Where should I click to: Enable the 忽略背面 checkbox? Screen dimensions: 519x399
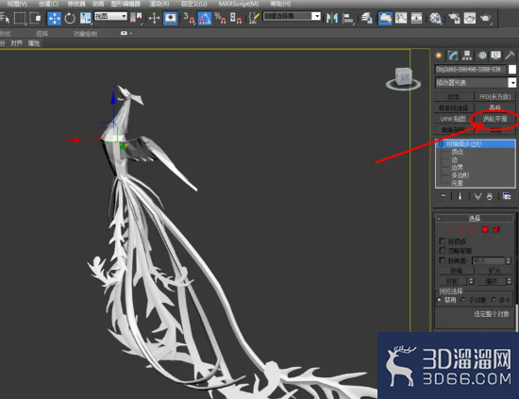pyautogui.click(x=443, y=251)
